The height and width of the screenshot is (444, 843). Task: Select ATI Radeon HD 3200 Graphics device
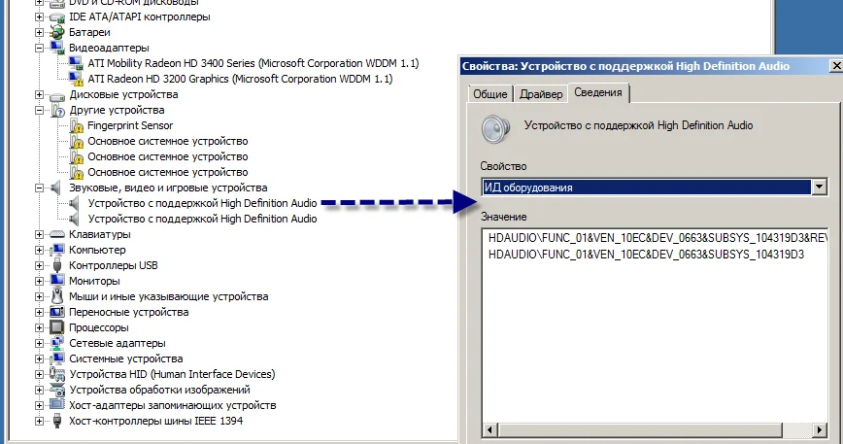240,79
